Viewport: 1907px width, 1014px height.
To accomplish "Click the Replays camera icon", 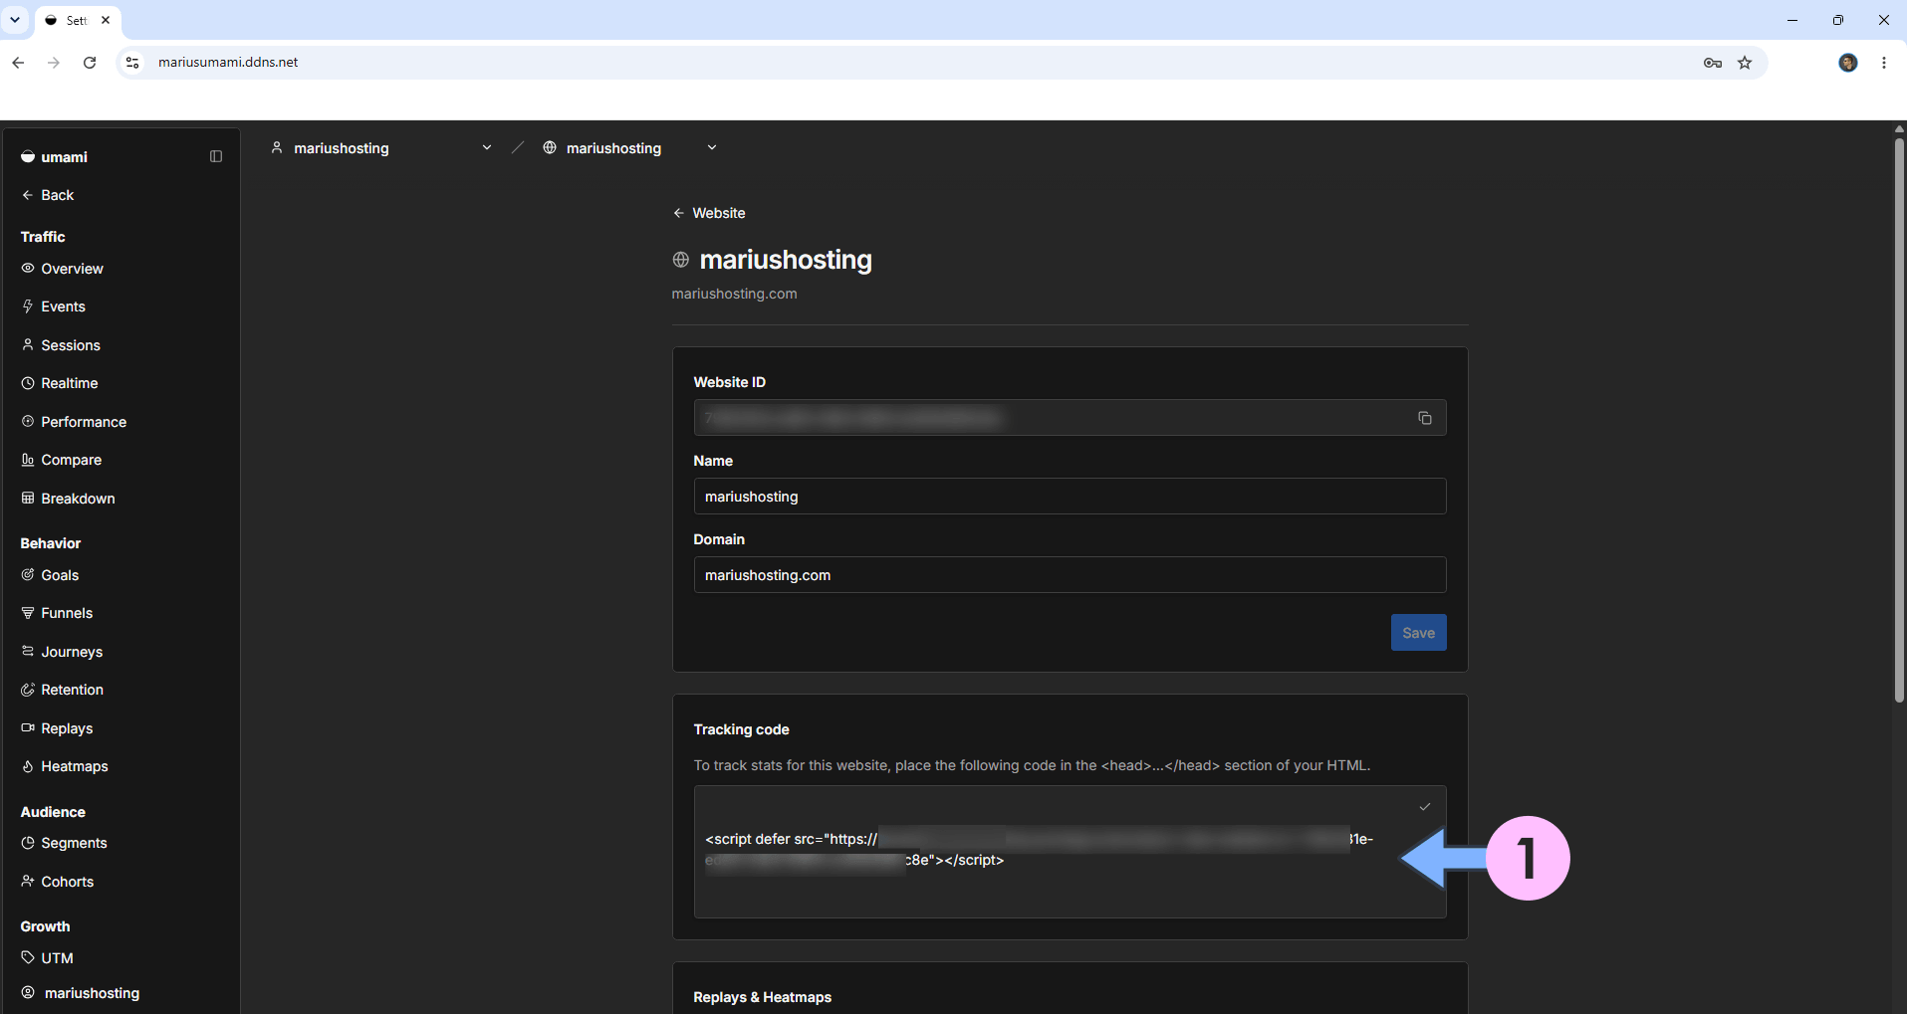I will (28, 728).
